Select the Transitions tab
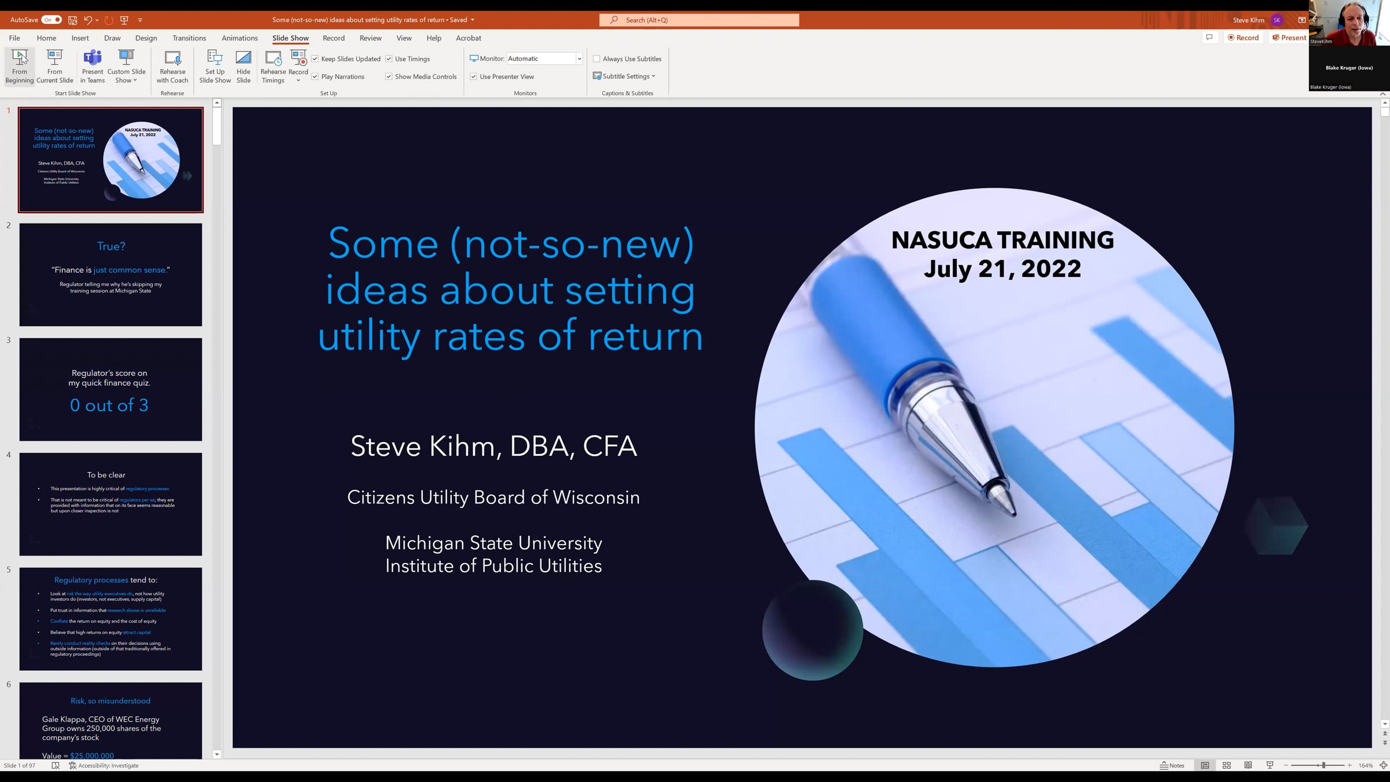 [189, 38]
